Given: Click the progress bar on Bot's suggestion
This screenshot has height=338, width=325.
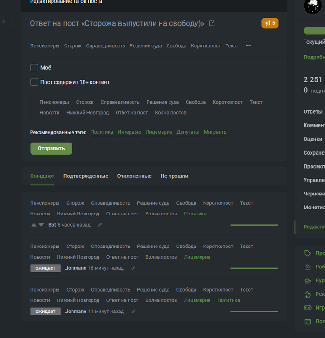Looking at the screenshot, I should [254, 225].
